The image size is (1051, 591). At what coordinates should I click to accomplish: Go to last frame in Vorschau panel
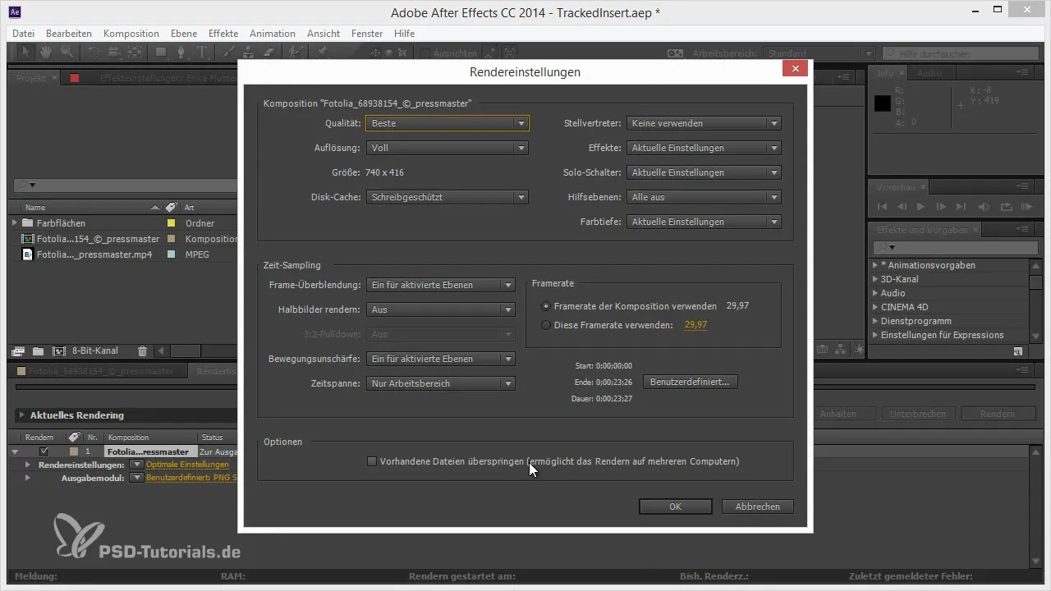pyautogui.click(x=961, y=207)
